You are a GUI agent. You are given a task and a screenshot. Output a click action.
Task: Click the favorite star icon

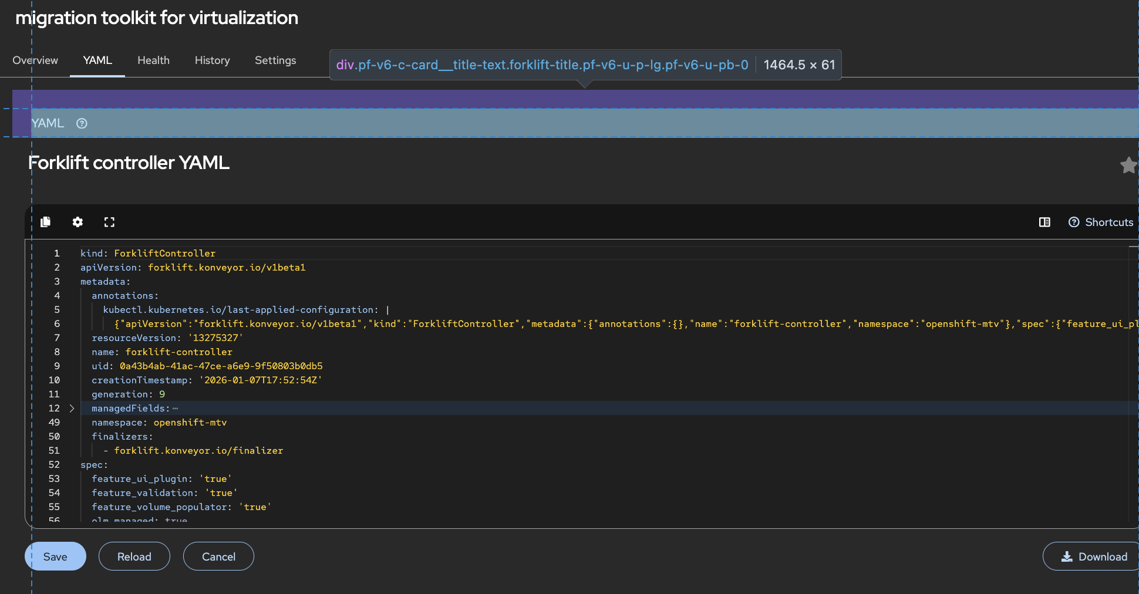[1128, 166]
